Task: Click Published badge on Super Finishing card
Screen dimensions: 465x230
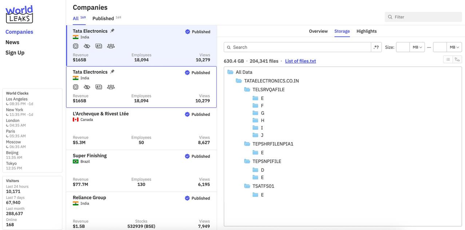Action: click(198, 156)
